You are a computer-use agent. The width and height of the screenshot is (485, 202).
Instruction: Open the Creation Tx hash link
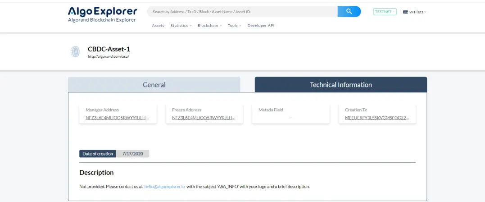(377, 118)
